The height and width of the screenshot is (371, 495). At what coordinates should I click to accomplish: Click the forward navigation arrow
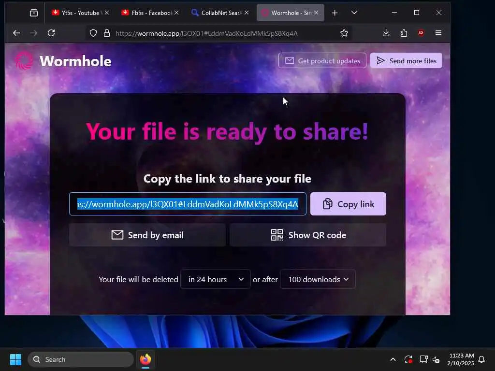tap(34, 33)
